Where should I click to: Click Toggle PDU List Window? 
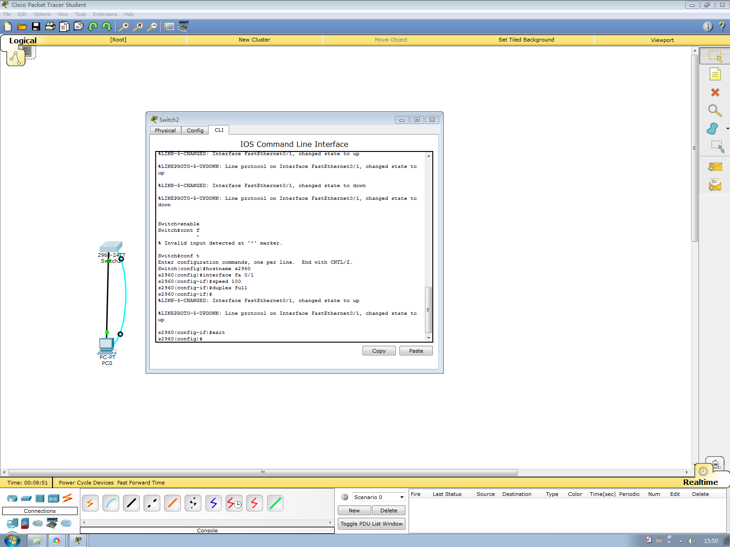pos(372,524)
